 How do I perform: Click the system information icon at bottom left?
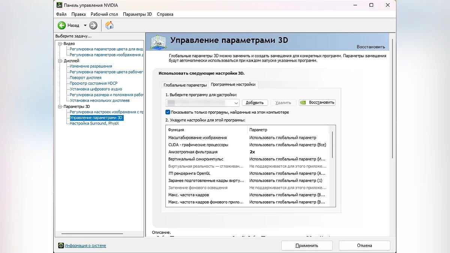coord(61,246)
